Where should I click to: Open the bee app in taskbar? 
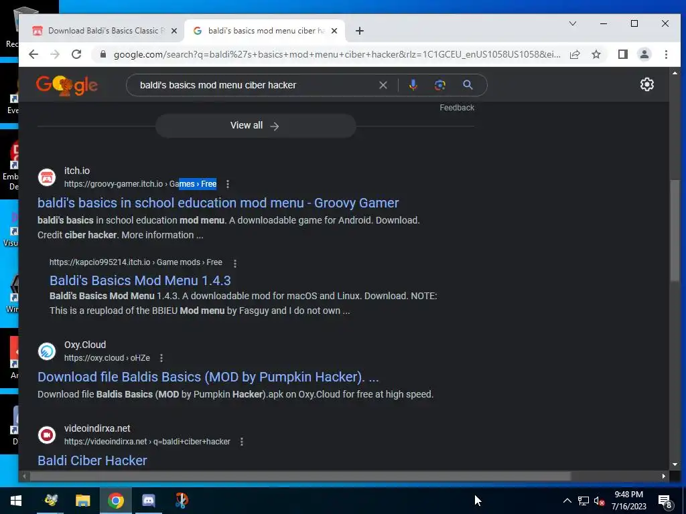click(50, 501)
